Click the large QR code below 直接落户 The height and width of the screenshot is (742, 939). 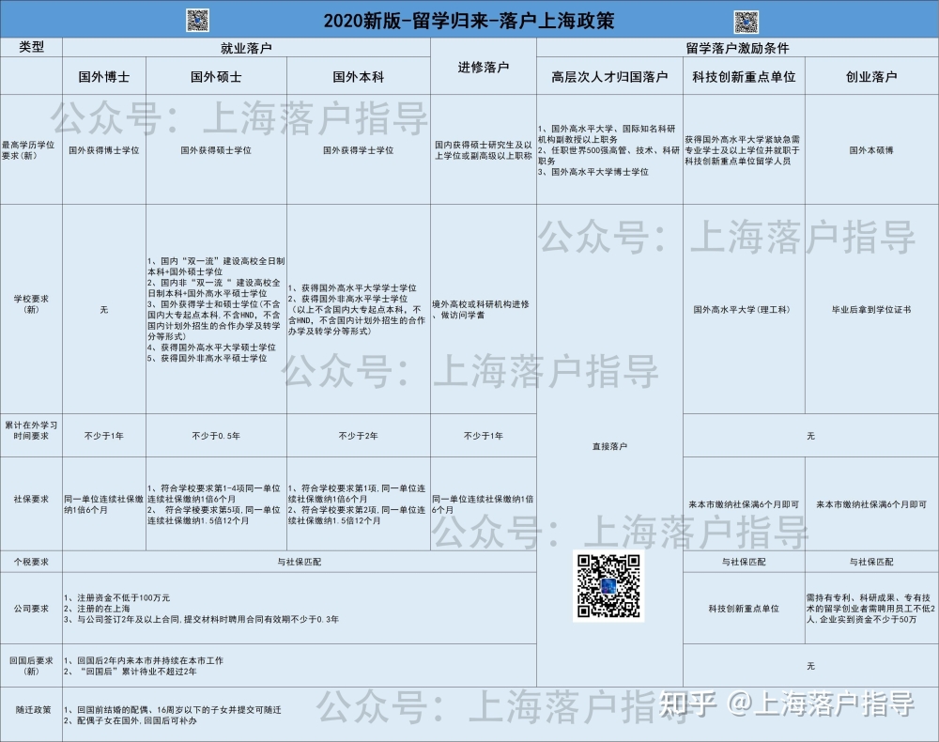(608, 586)
